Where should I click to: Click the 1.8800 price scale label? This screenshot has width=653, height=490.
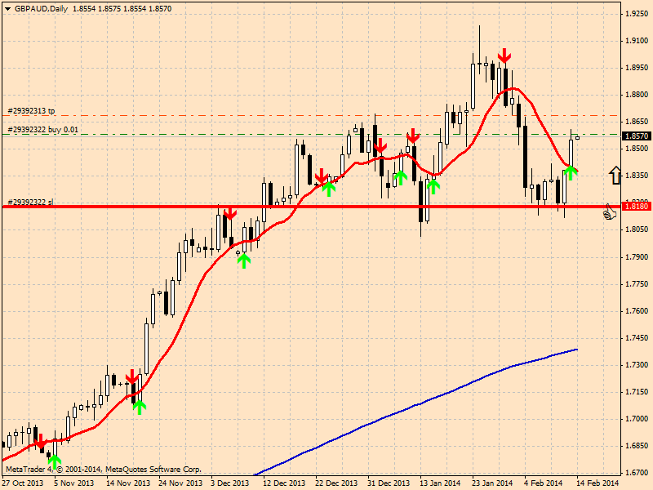click(637, 95)
